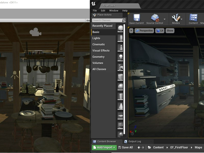
Task: Go forward in Content Browser history
Action: click(143, 147)
